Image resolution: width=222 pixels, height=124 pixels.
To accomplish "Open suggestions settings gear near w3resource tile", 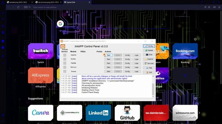I will (x=195, y=99).
